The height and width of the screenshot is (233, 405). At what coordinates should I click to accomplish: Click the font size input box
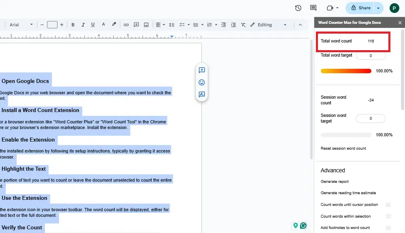pos(52,25)
